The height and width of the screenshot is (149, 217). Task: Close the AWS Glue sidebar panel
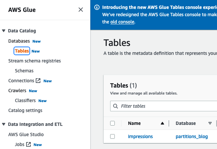pos(81,10)
